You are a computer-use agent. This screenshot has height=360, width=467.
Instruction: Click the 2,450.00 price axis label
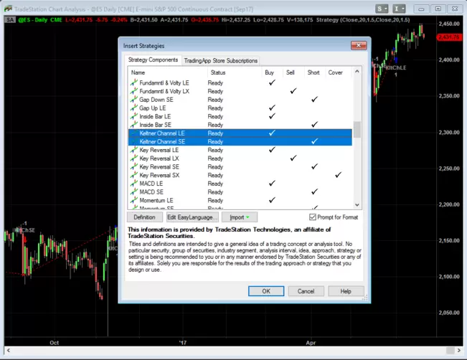click(x=449, y=24)
